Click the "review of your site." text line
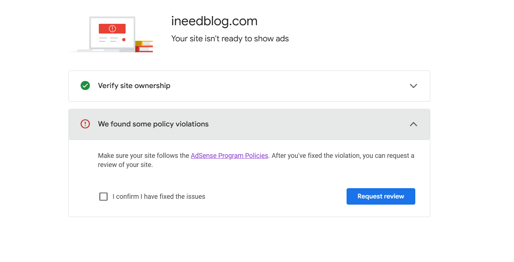The width and height of the screenshot is (514, 262). pyautogui.click(x=125, y=165)
